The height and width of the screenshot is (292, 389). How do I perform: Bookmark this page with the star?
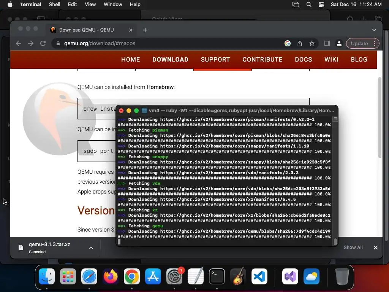(312, 43)
